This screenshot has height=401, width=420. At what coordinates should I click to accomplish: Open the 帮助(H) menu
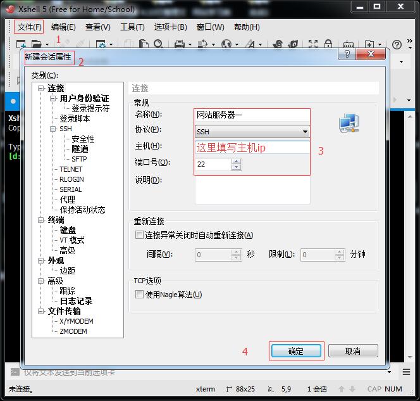tap(247, 27)
